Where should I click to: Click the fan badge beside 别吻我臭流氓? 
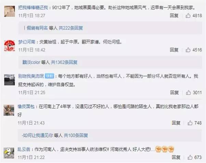click(x=49, y=76)
